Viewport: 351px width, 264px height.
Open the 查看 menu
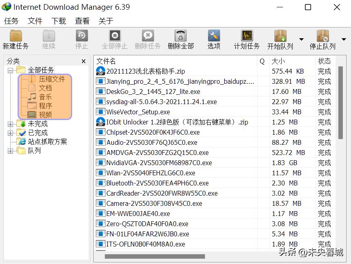(x=82, y=21)
